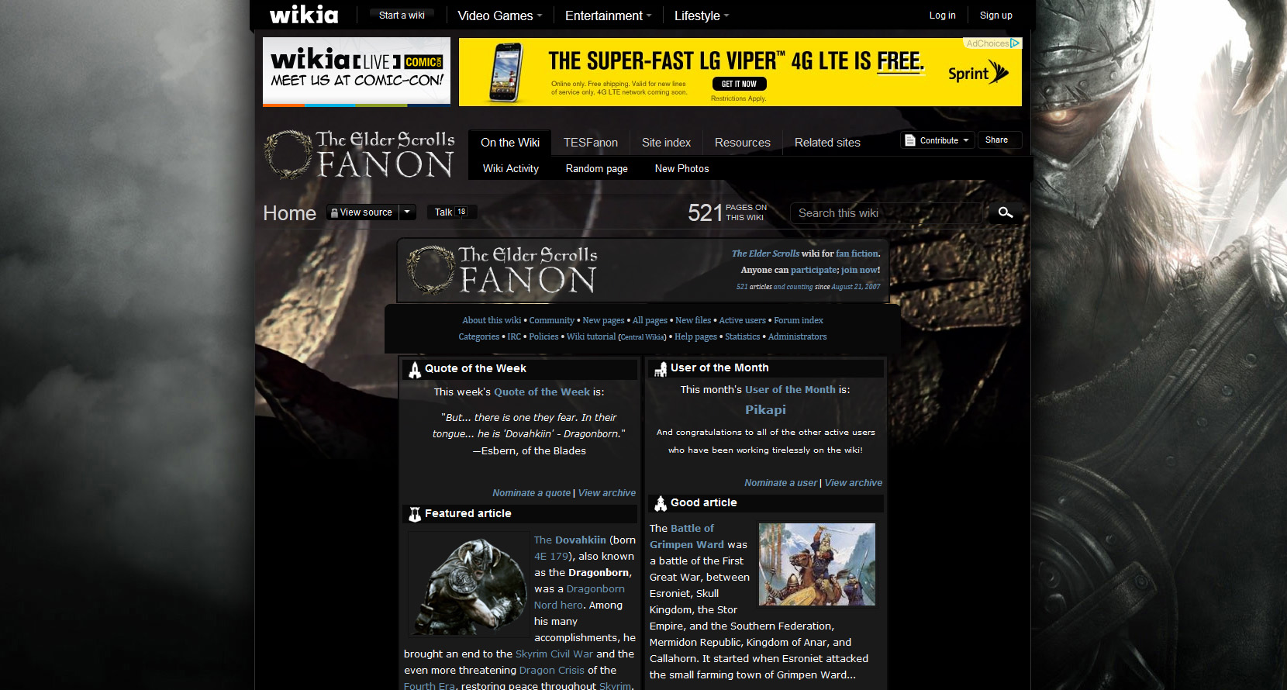The height and width of the screenshot is (690, 1287).
Task: Open the Site index tab
Action: tap(666, 143)
